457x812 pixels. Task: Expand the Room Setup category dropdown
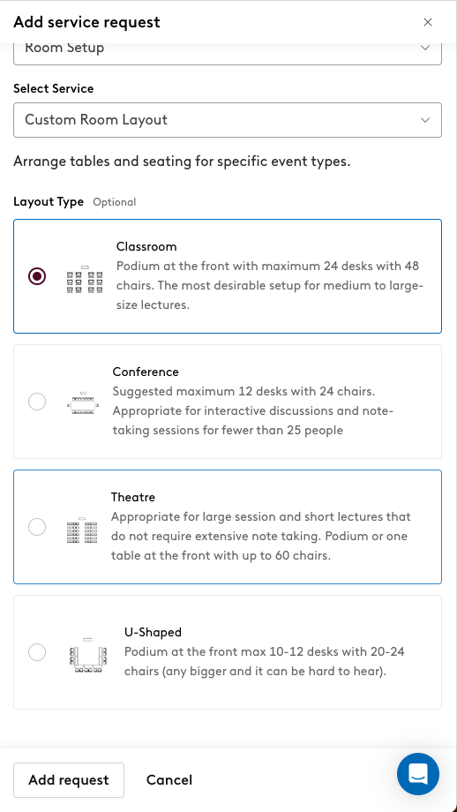tap(228, 52)
